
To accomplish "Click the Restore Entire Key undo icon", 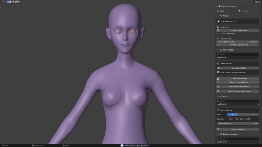I will click(x=218, y=87).
